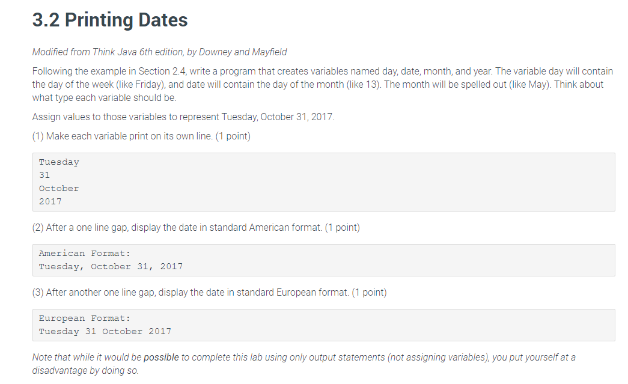The width and height of the screenshot is (628, 384).
Task: Click the instruction '(3) After another one line gap'
Action: coord(210,292)
